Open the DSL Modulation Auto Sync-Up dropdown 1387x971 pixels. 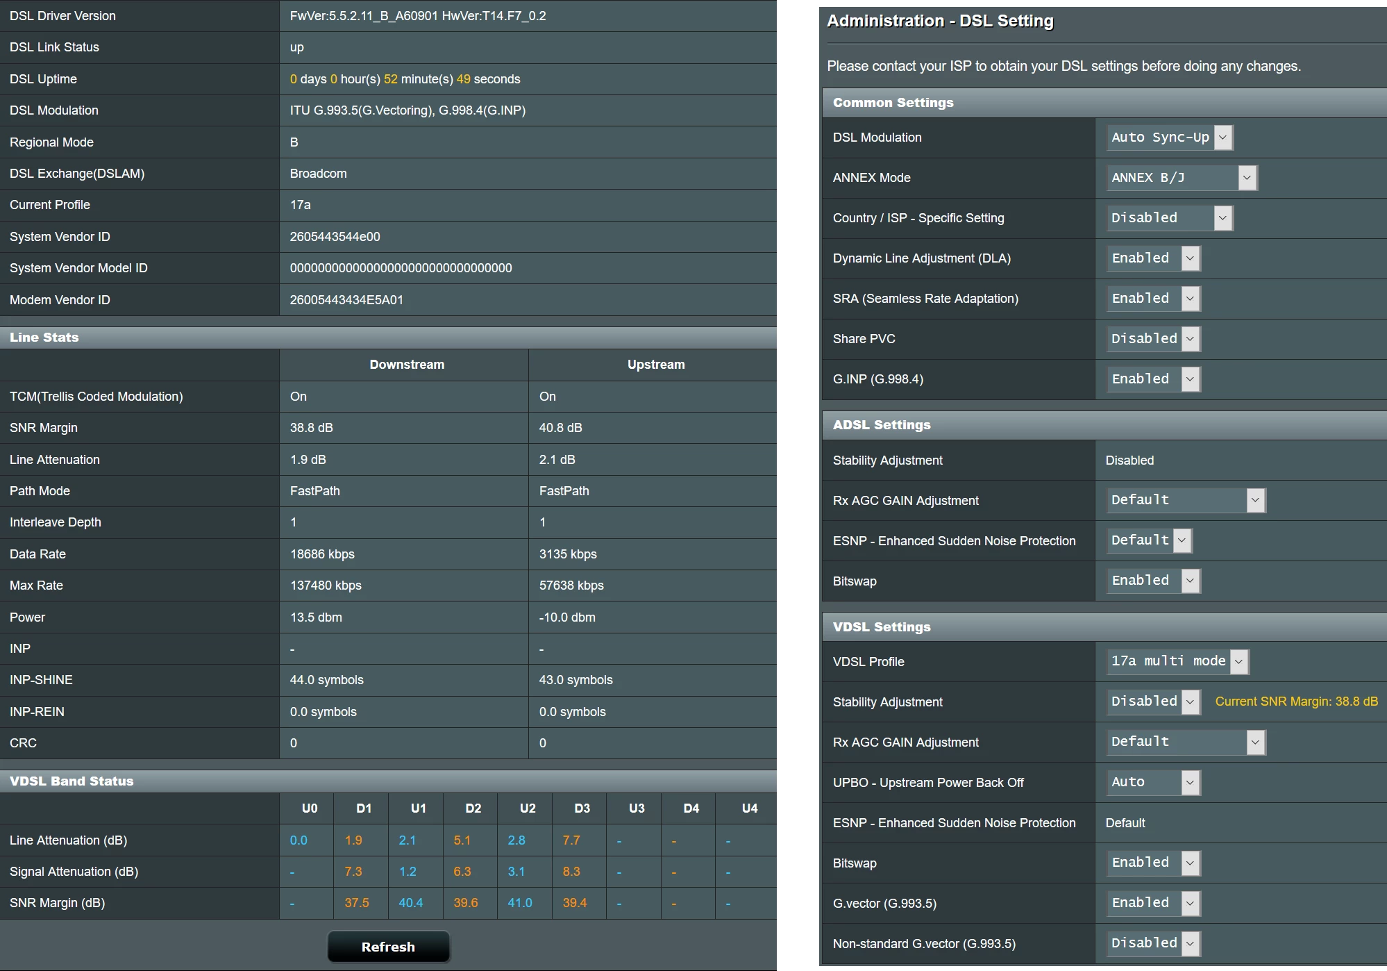point(1170,138)
